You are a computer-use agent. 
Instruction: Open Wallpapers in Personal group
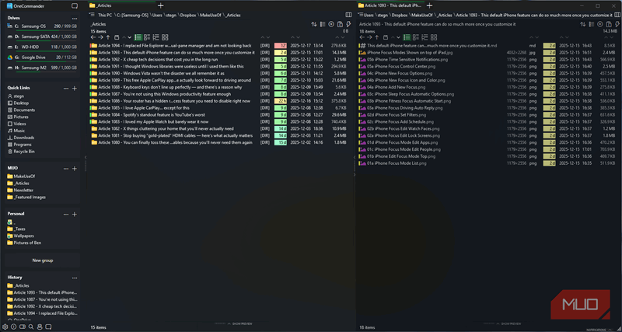click(23, 236)
